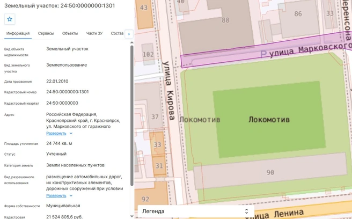Click building number 90 on the map
The image size is (352, 219).
point(270,172)
